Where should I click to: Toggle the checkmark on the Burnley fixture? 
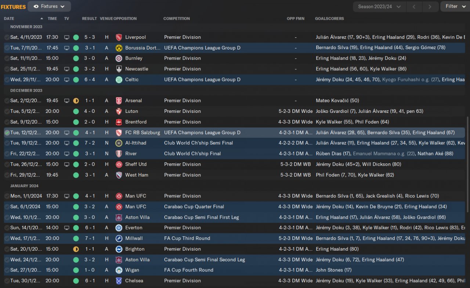tap(7, 58)
